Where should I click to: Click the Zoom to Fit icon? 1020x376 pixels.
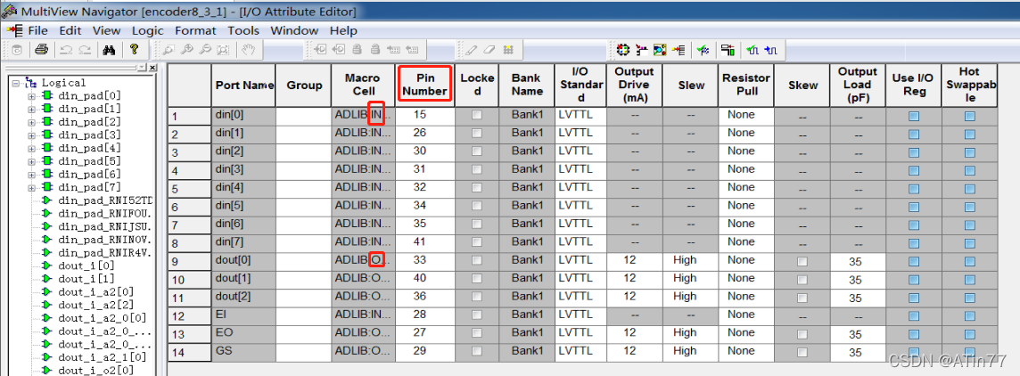coord(223,49)
